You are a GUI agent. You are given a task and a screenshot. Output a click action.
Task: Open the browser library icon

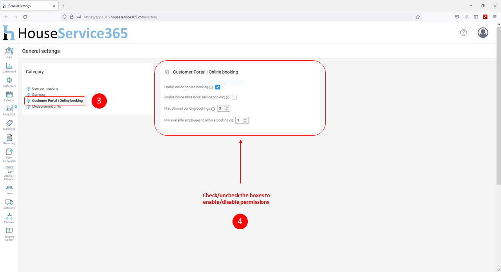click(x=467, y=17)
